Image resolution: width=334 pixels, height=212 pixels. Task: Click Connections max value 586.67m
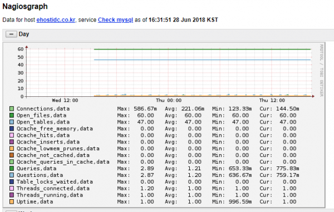click(x=145, y=109)
